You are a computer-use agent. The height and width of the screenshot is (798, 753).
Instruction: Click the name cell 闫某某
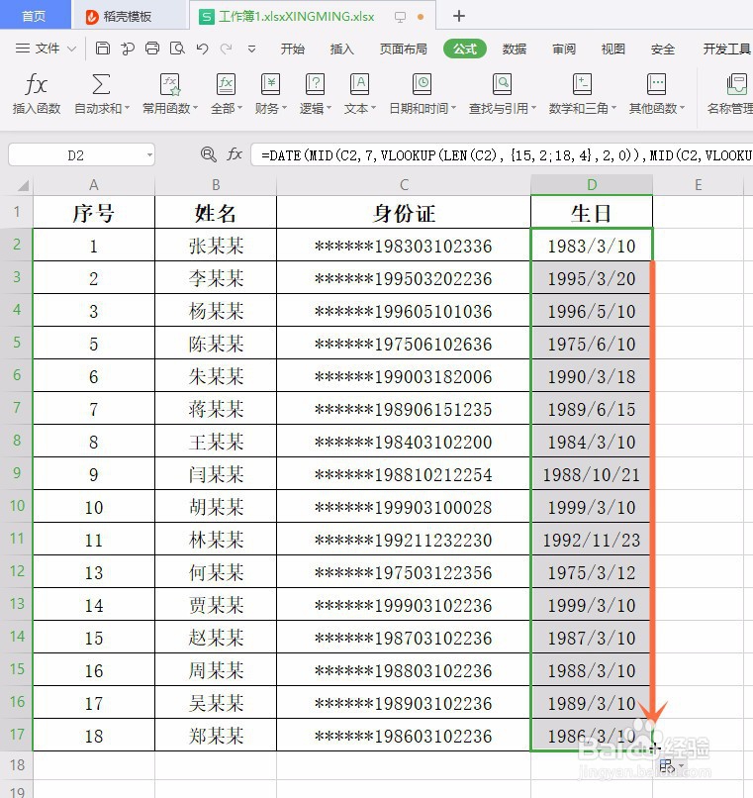coord(216,474)
